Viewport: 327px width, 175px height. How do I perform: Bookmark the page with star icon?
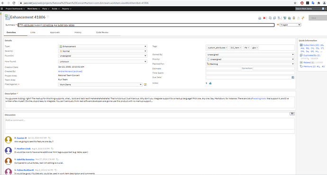click(x=295, y=3)
